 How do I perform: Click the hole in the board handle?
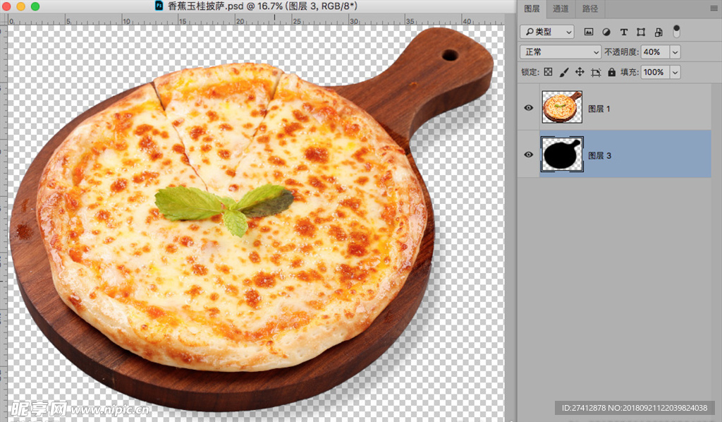coord(450,56)
